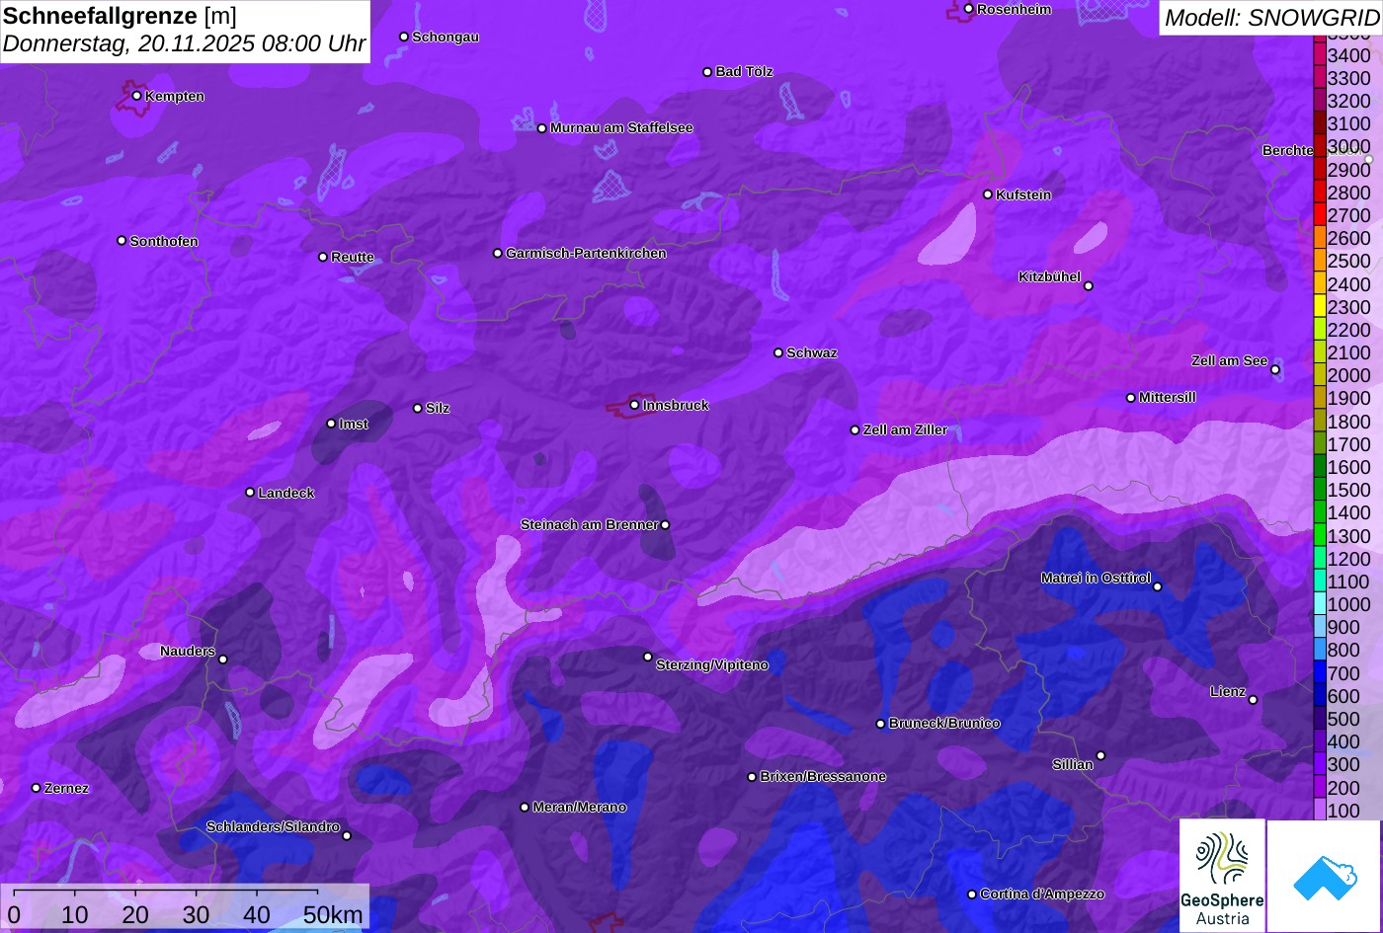Screen dimensions: 1383x933
Task: Select the 'Cortina d'Ampezzo' label
Action: click(1042, 894)
